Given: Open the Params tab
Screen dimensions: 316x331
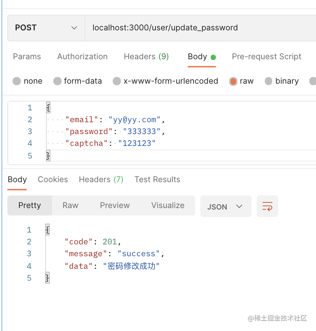Looking at the screenshot, I should pos(27,57).
